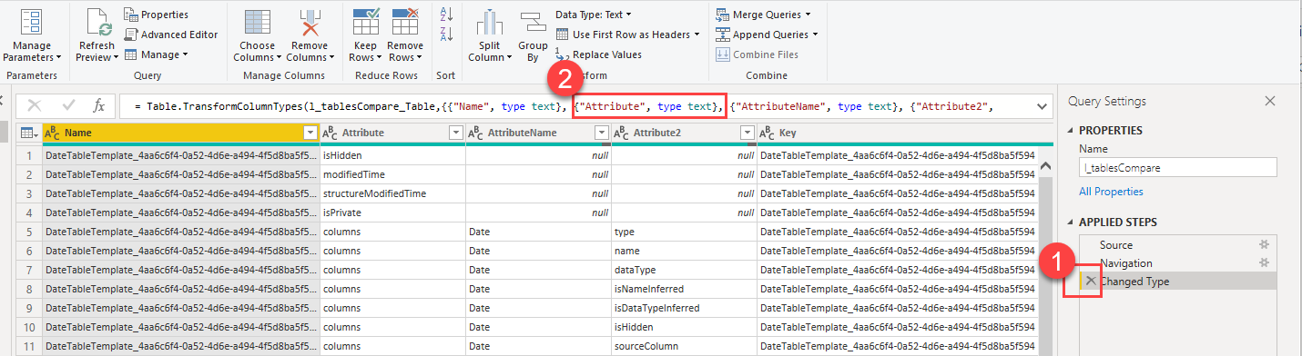Click Replace Values
The height and width of the screenshot is (356, 1302).
[598, 54]
